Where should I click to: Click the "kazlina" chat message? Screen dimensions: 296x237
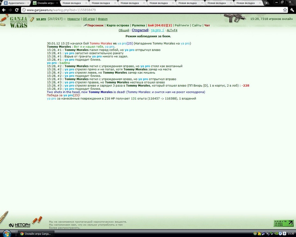pyautogui.click(x=65, y=63)
